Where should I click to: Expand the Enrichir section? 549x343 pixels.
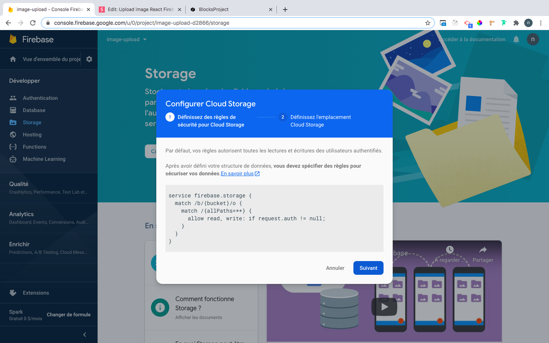(49, 248)
